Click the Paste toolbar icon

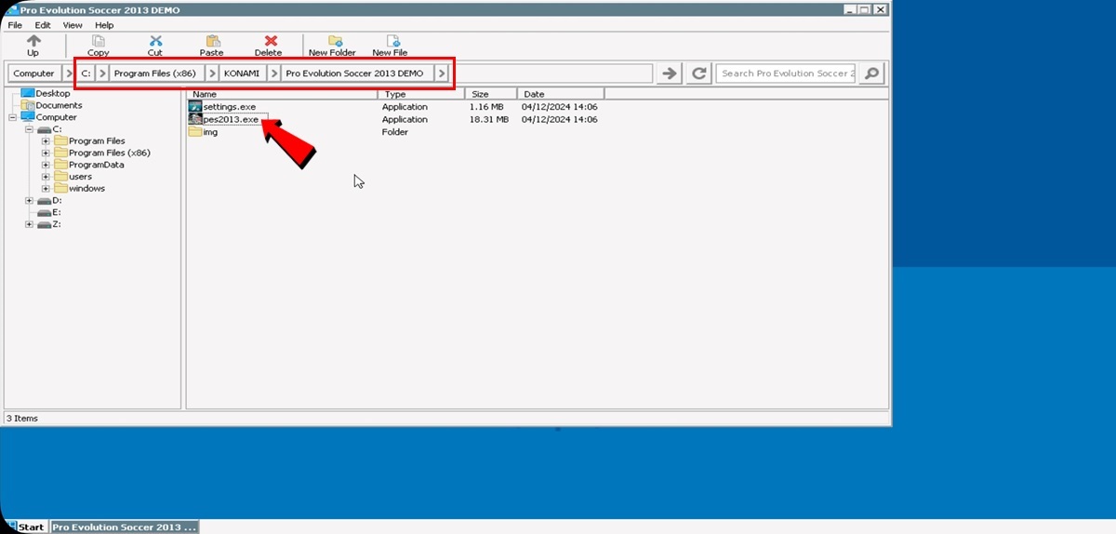(213, 41)
